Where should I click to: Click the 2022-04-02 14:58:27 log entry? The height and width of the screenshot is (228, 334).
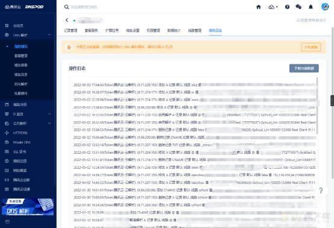[x=194, y=175]
